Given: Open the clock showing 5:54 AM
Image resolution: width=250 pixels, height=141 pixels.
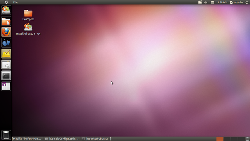Looking at the screenshot, I should [x=222, y=2].
